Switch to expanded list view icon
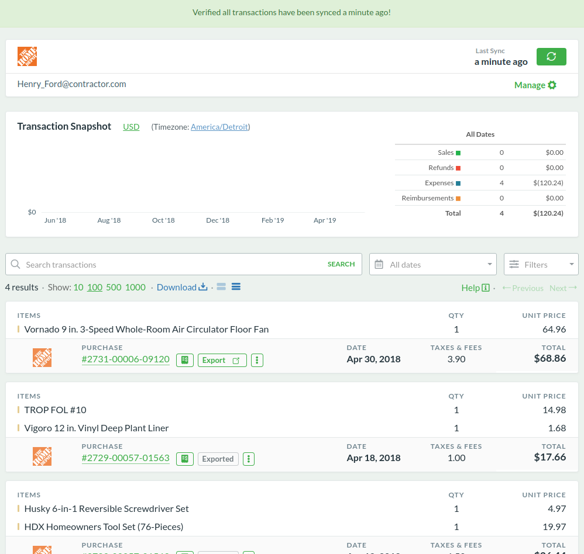This screenshot has height=554, width=584. point(236,287)
